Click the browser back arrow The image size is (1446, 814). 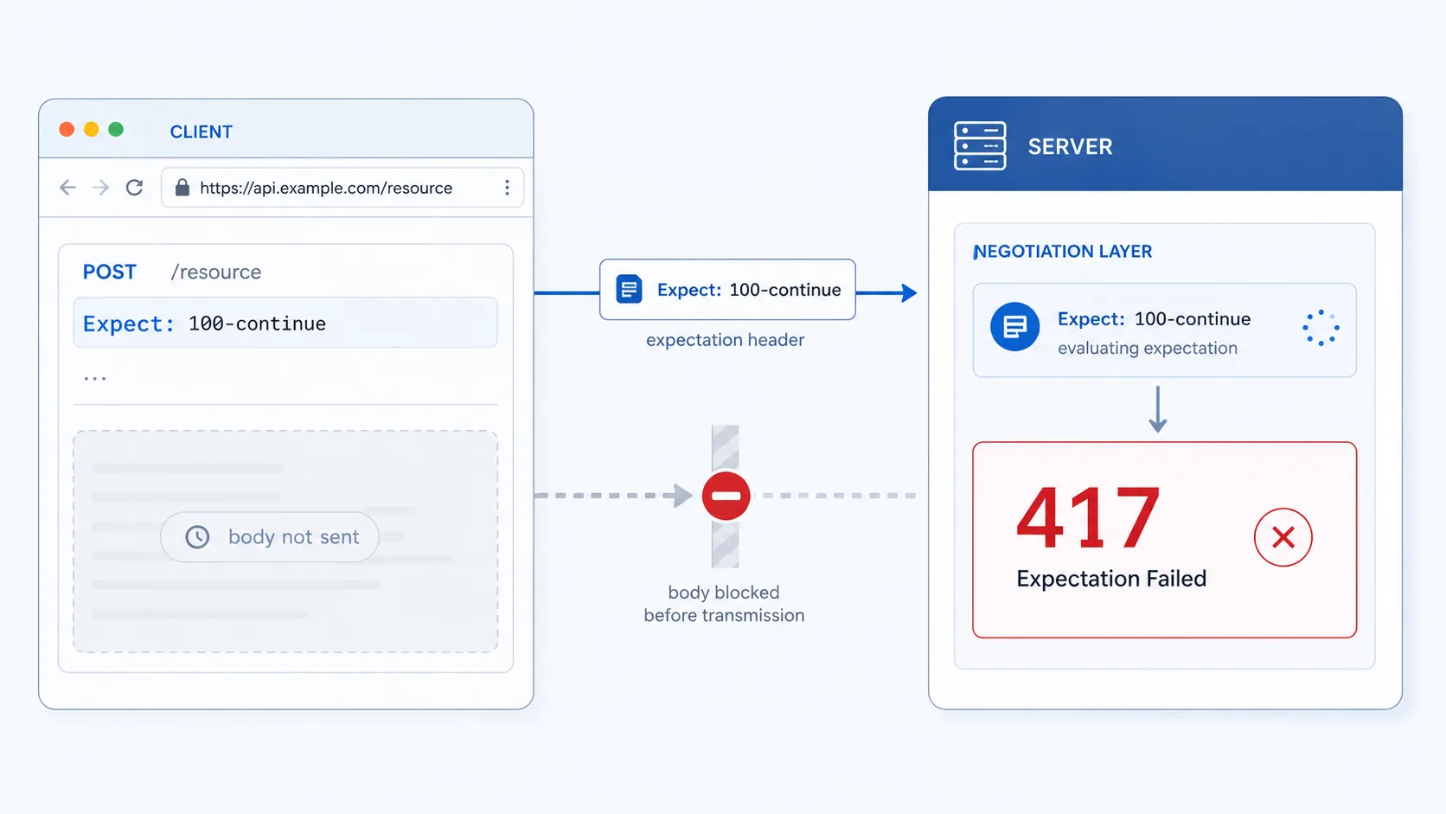67,188
